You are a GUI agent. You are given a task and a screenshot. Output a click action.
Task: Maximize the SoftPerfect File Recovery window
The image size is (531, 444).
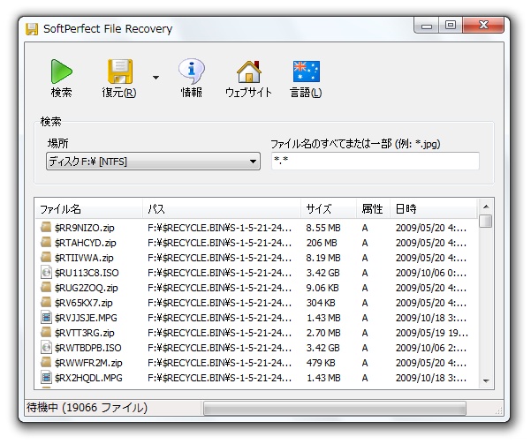(x=451, y=26)
